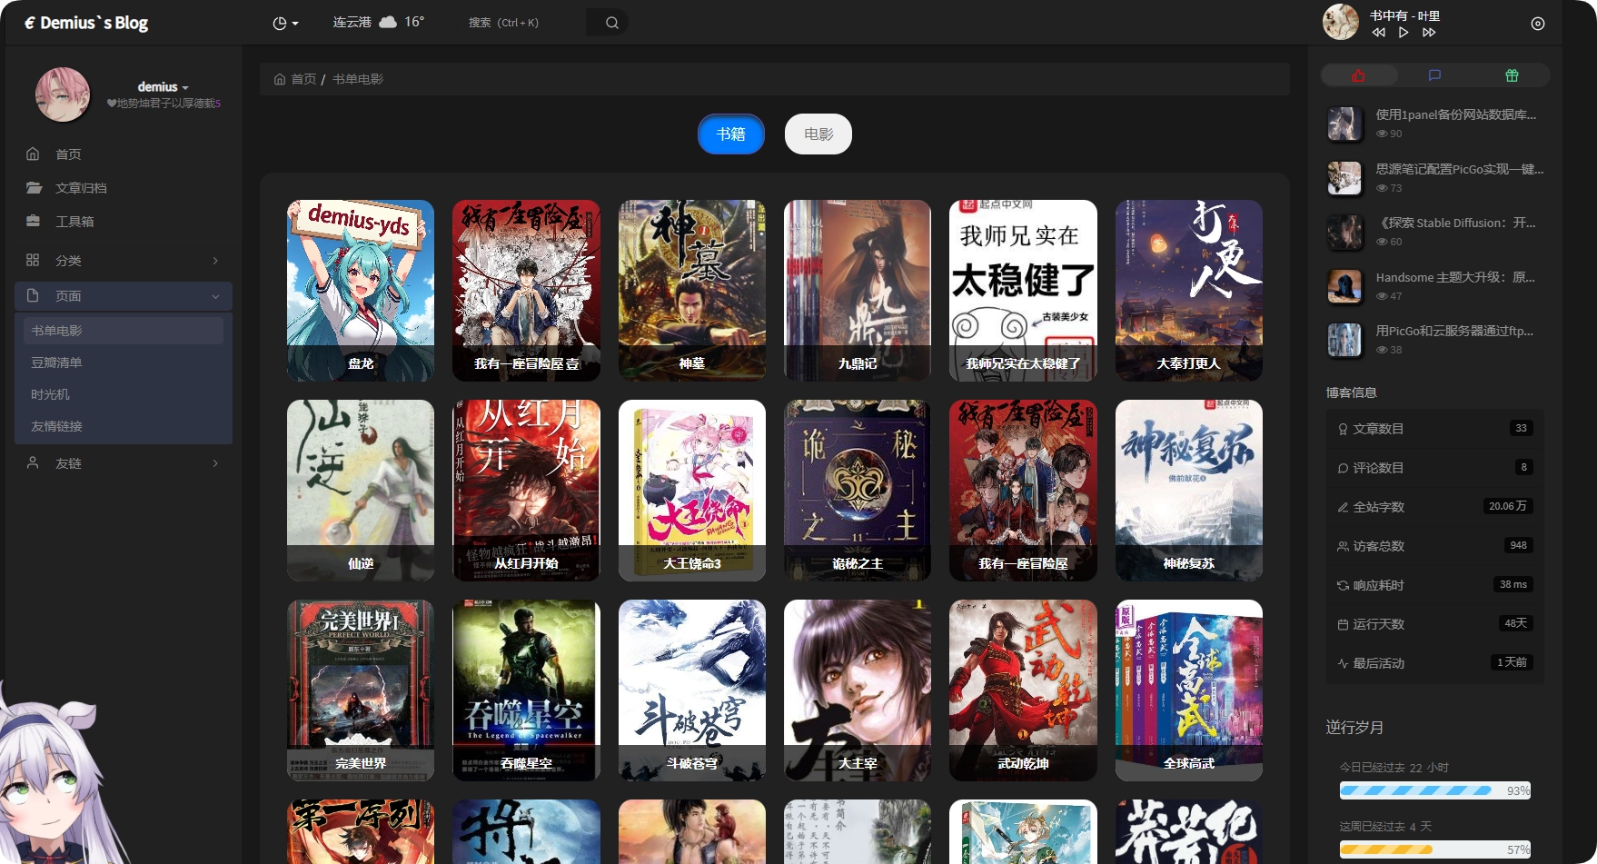Skip to next music track

[x=1429, y=33]
